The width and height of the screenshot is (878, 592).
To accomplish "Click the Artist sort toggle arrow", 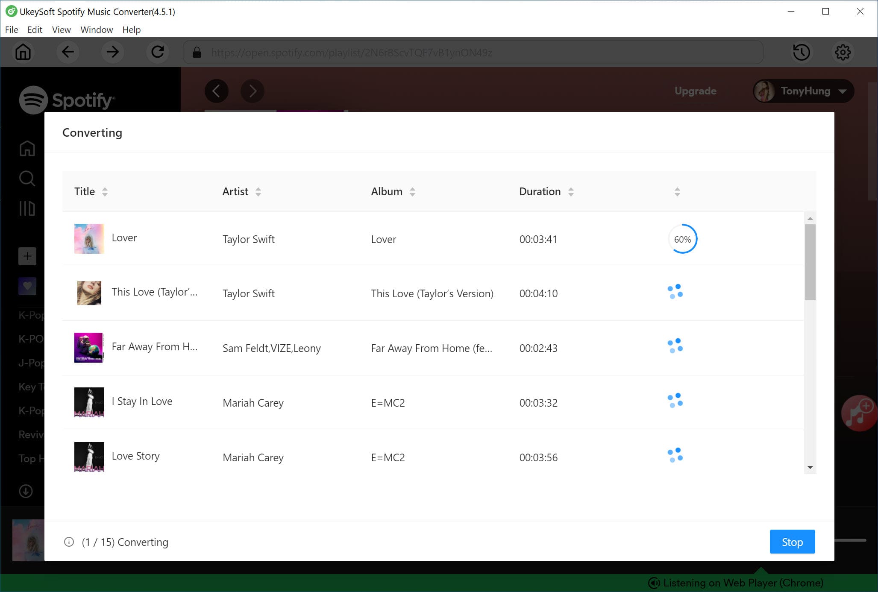I will pos(258,192).
